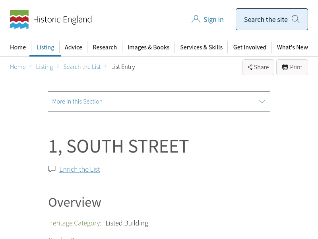Click the user profile icon
This screenshot has width=318, height=239.
click(x=196, y=20)
